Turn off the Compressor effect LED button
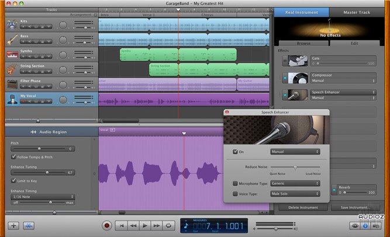390x237 pixels. 285,78
